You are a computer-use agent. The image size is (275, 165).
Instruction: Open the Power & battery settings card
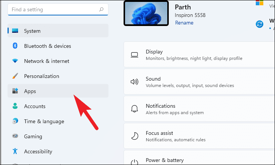point(199,157)
